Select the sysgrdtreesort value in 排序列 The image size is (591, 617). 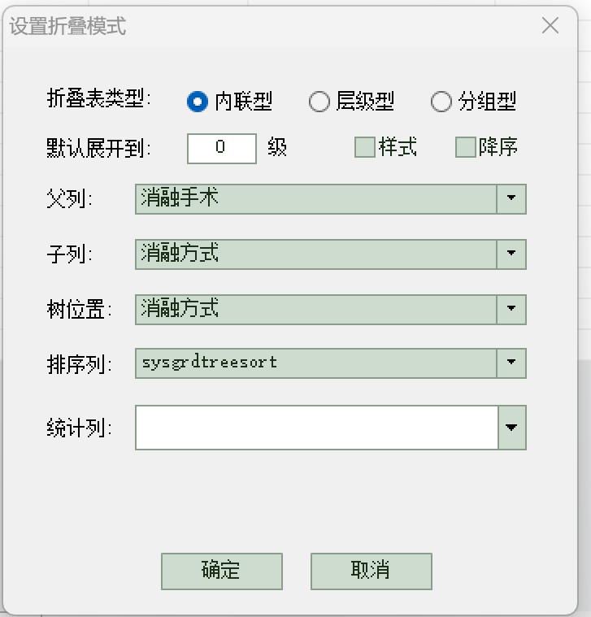209,363
